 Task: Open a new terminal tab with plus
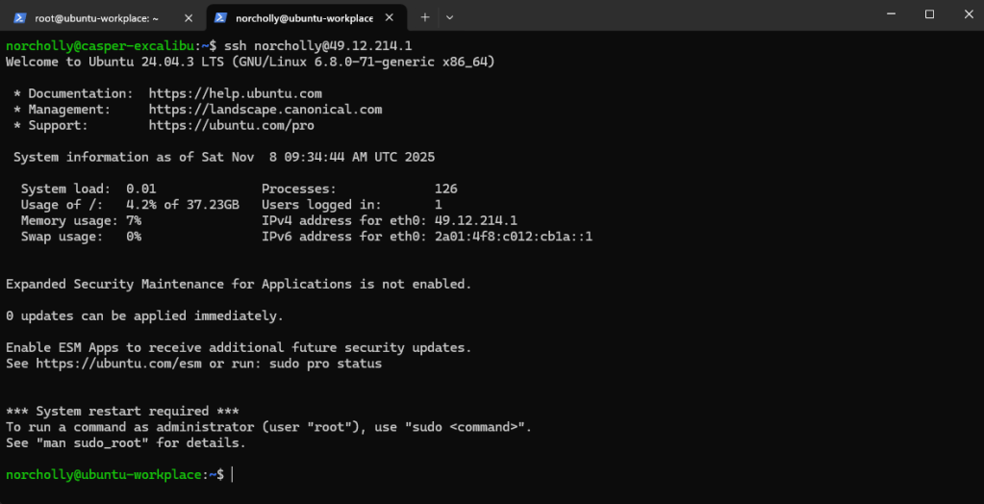pyautogui.click(x=424, y=16)
